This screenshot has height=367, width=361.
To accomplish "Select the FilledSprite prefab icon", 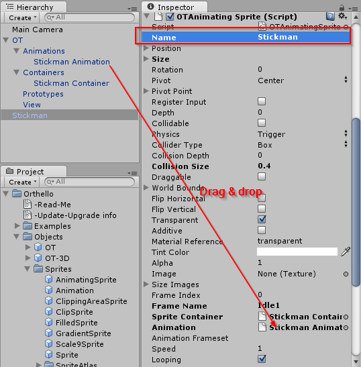I will [x=49, y=322].
